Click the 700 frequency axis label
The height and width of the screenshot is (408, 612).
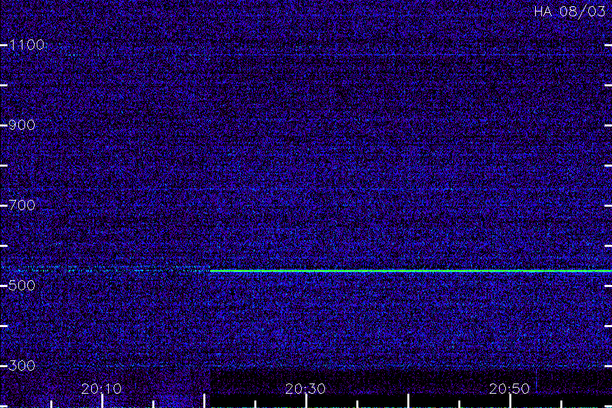pos(22,205)
